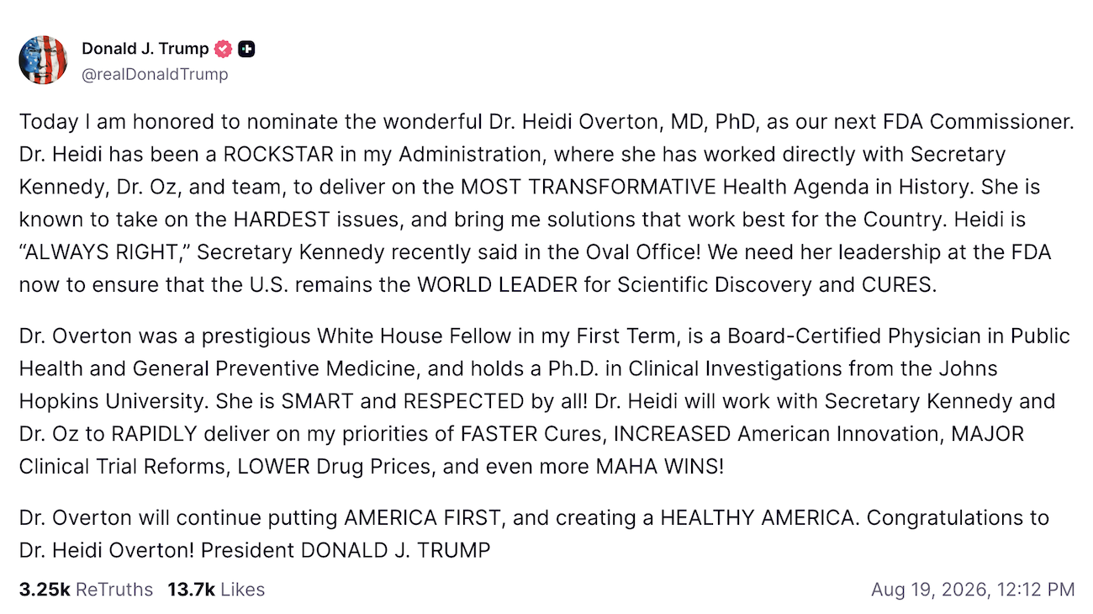View the 13.7k Likes list

click(x=216, y=590)
